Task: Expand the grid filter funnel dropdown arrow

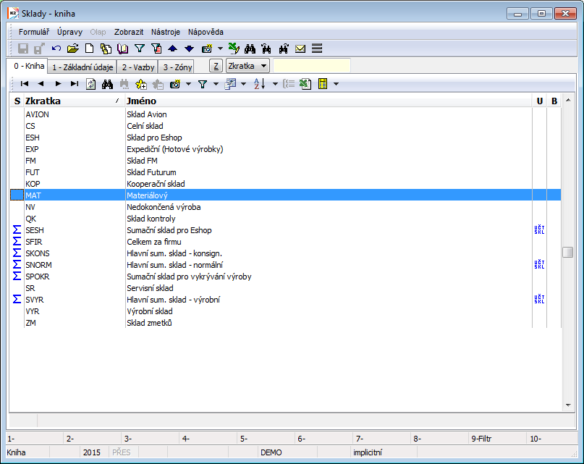Action: click(x=216, y=84)
